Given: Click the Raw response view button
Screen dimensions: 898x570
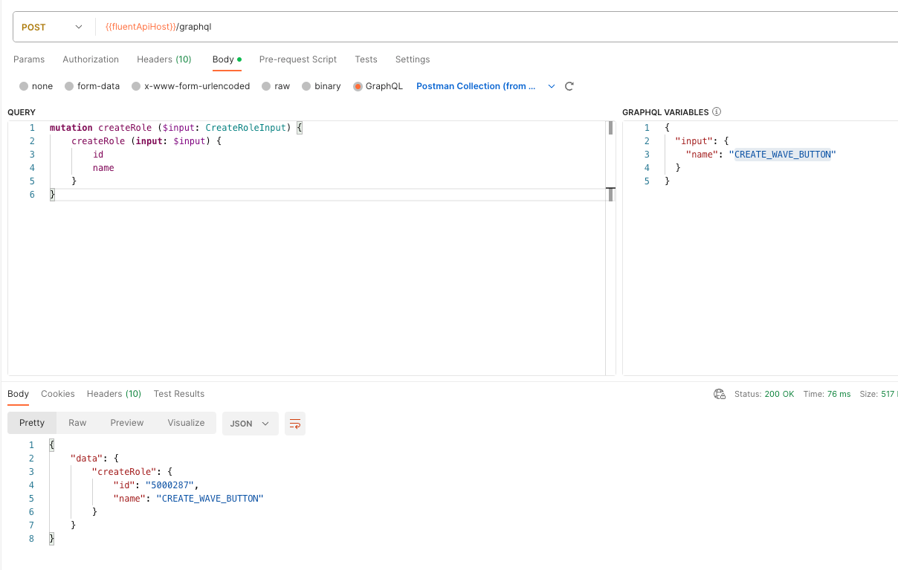Looking at the screenshot, I should [77, 423].
